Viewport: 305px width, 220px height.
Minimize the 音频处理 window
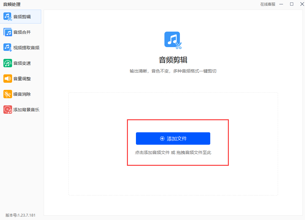281,4
